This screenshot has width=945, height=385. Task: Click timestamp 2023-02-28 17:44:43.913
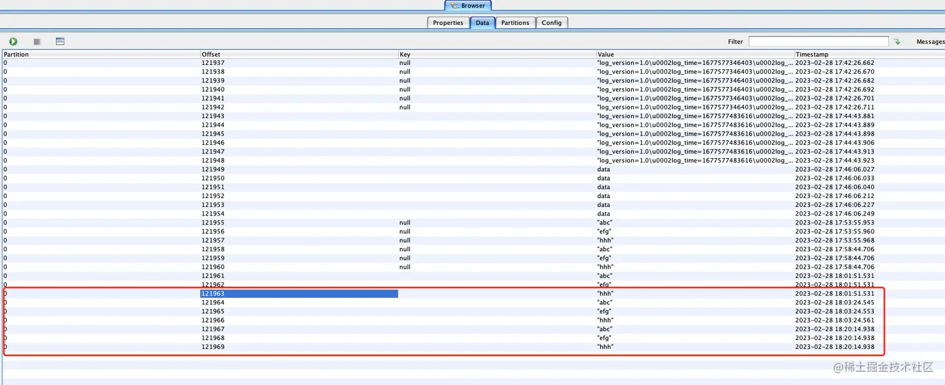[x=834, y=151]
